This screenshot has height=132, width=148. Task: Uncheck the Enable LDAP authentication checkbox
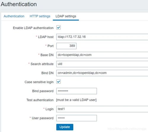pyautogui.click(x=59, y=28)
